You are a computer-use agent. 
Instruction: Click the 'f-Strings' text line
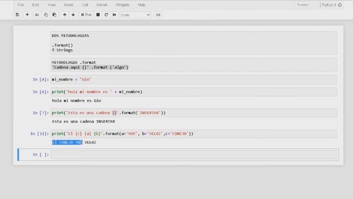tap(62, 50)
